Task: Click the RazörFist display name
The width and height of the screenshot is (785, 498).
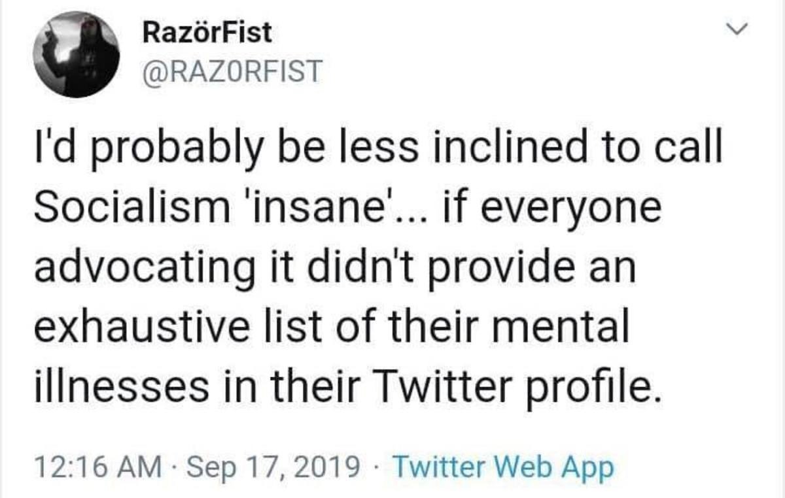Action: [x=207, y=33]
